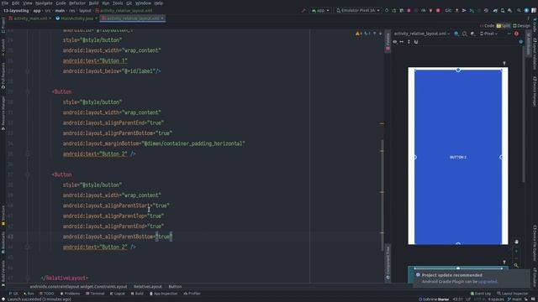
Task: Click the left constraint handle of preview button
Action: (414, 157)
